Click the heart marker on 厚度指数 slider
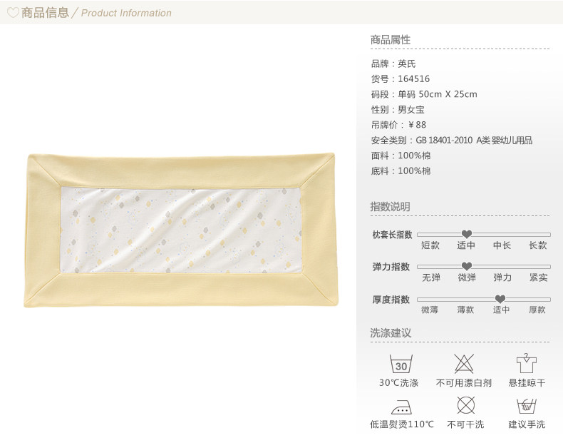The width and height of the screenshot is (563, 438). (x=500, y=299)
